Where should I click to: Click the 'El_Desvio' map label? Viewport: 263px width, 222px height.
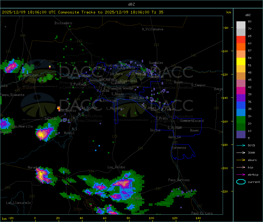tap(68, 111)
